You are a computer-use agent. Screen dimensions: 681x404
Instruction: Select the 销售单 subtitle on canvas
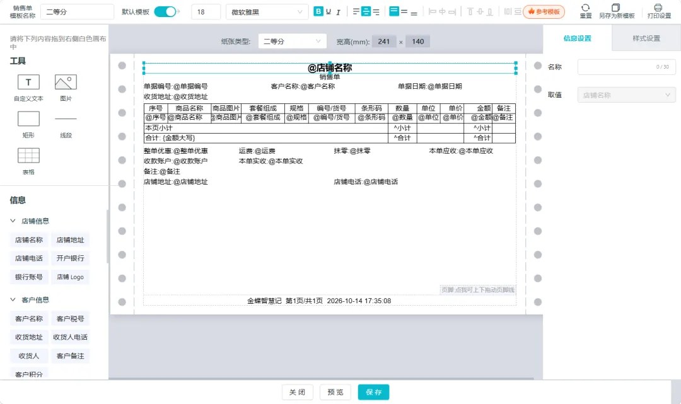click(x=330, y=77)
